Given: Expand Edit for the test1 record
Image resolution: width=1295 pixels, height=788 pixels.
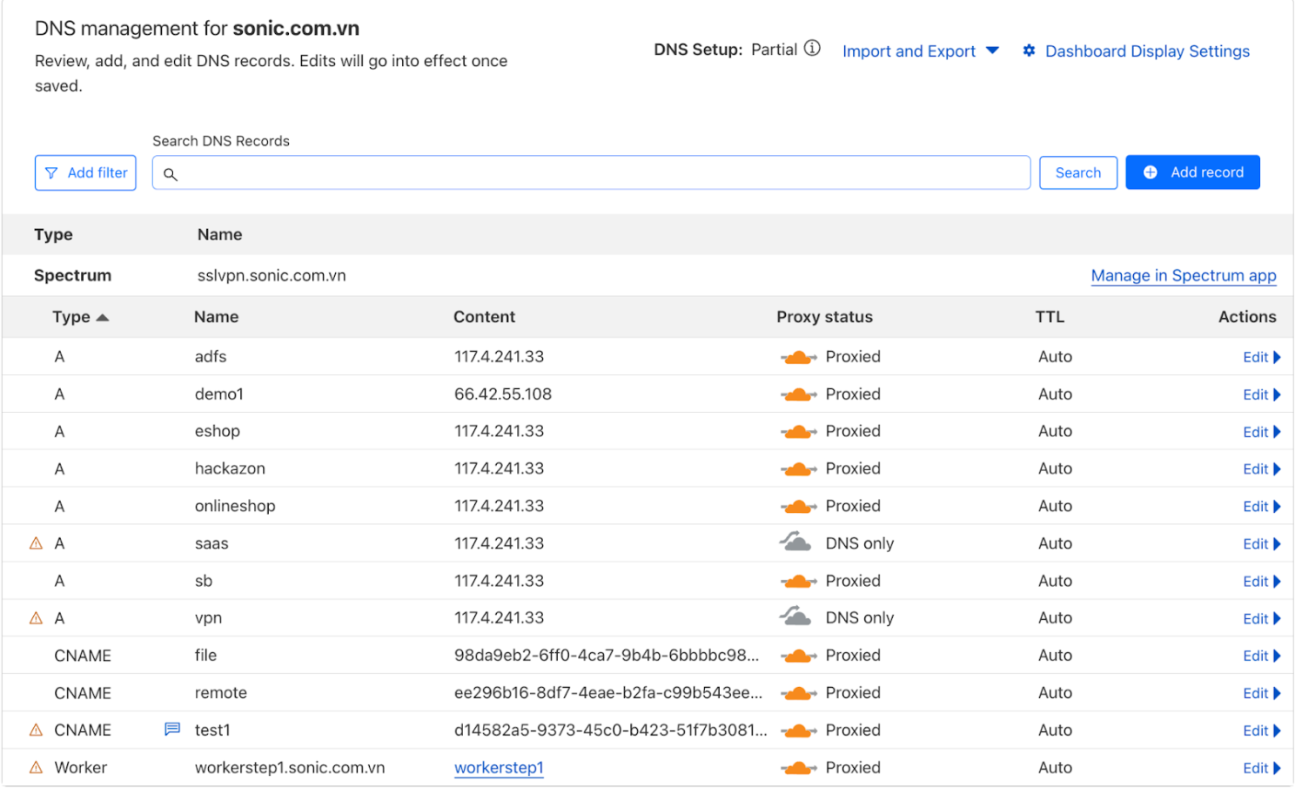Looking at the screenshot, I should [1261, 731].
